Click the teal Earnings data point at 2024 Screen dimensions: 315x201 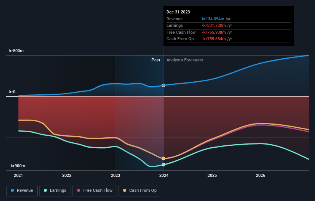[x=163, y=165]
